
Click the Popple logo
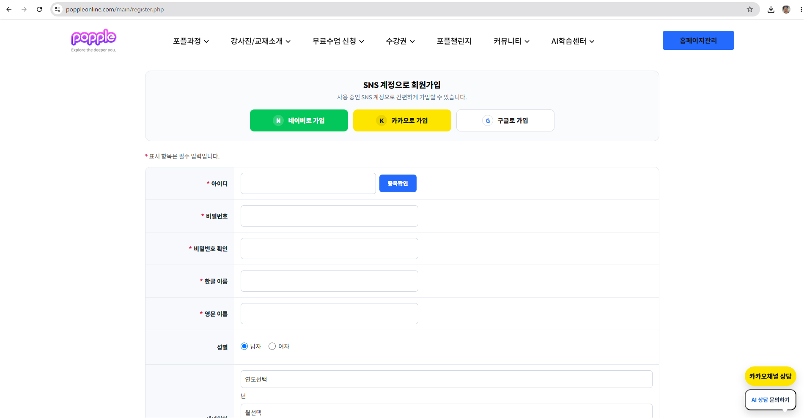tap(93, 41)
